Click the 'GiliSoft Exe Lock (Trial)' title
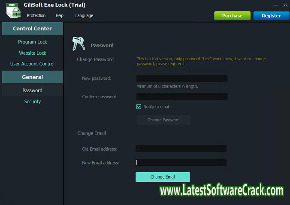 pyautogui.click(x=54, y=5)
